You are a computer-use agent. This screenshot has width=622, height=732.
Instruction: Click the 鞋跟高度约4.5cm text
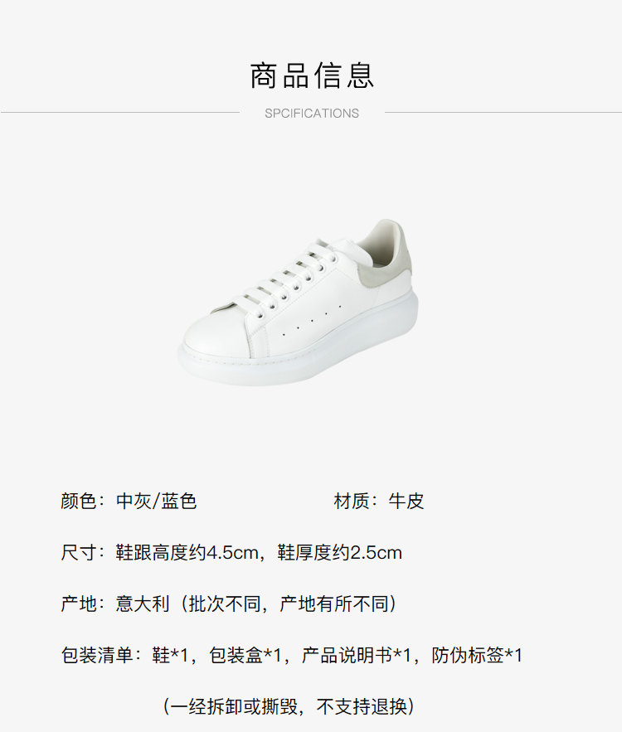point(187,553)
